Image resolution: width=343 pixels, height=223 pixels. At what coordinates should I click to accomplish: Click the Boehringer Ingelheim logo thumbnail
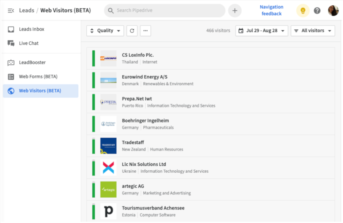coord(108,124)
